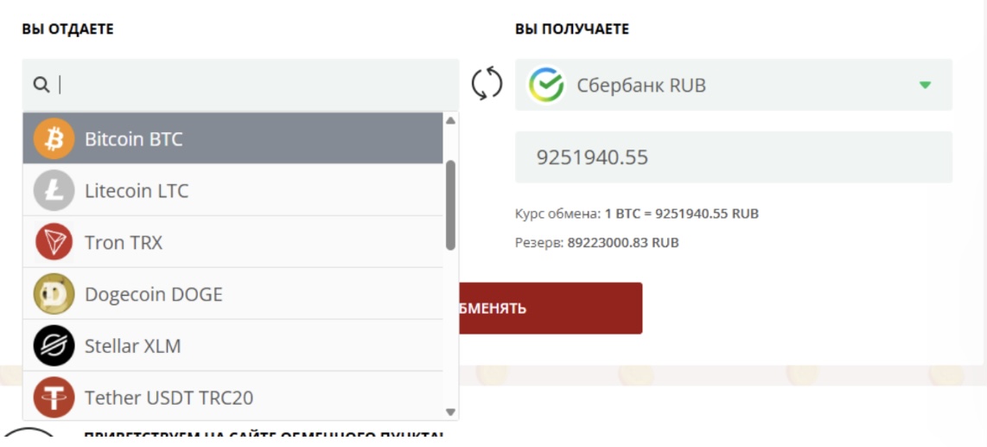
Task: Select Tether USDT TRC20 option
Action: (232, 397)
